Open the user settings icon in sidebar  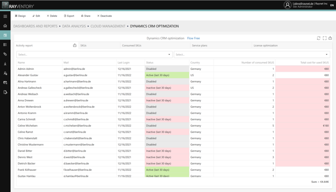(5, 73)
